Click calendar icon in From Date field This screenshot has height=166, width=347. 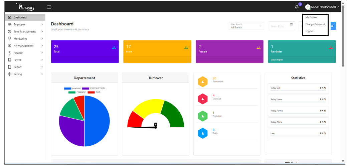291,24
